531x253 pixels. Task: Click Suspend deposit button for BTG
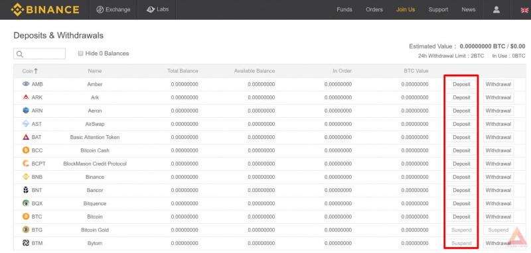(x=461, y=230)
